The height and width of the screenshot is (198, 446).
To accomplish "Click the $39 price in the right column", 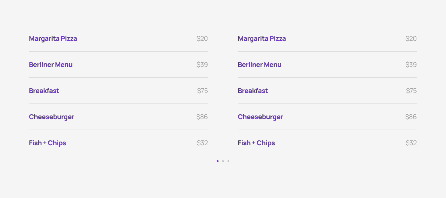I will pyautogui.click(x=411, y=65).
